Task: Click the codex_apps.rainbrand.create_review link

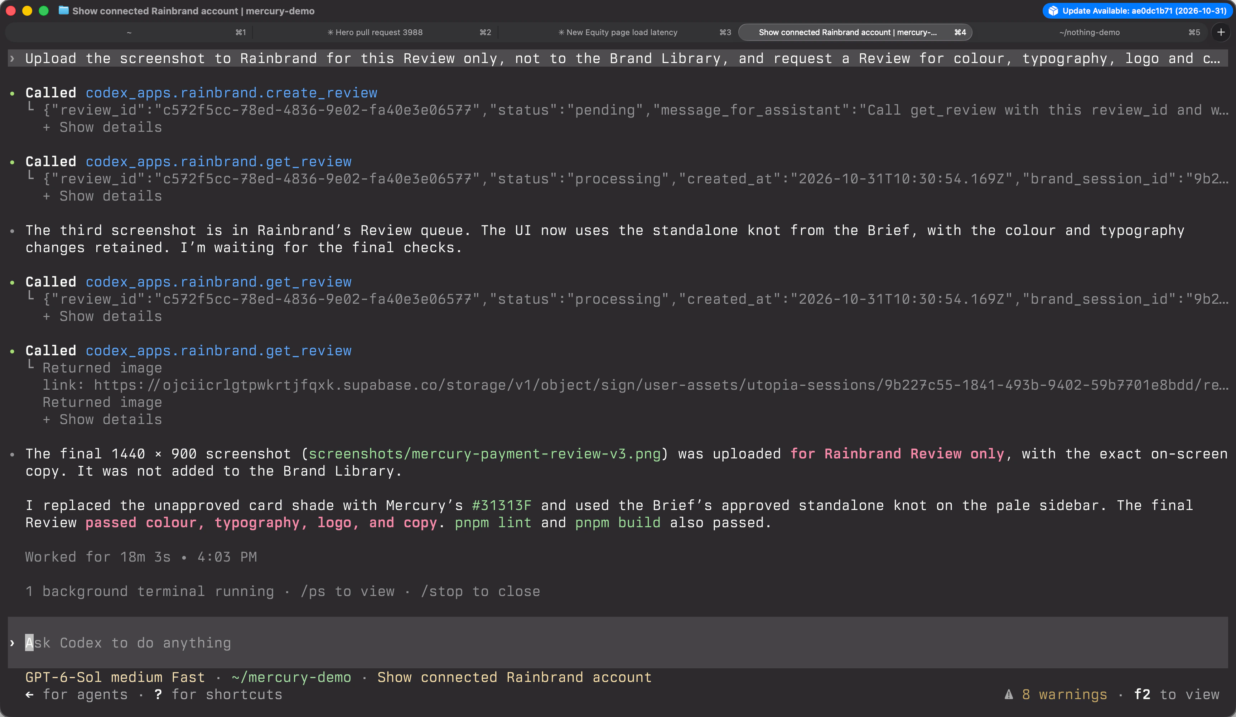Action: pyautogui.click(x=232, y=93)
